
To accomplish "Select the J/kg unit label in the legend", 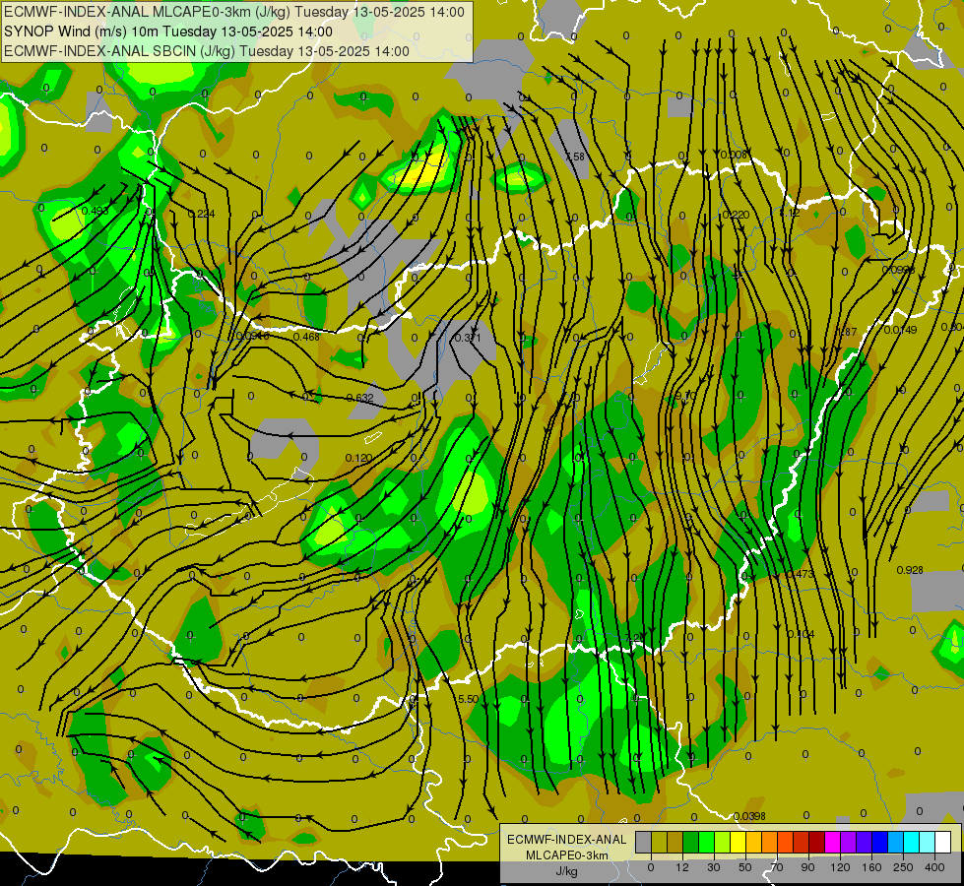I will pos(566,871).
